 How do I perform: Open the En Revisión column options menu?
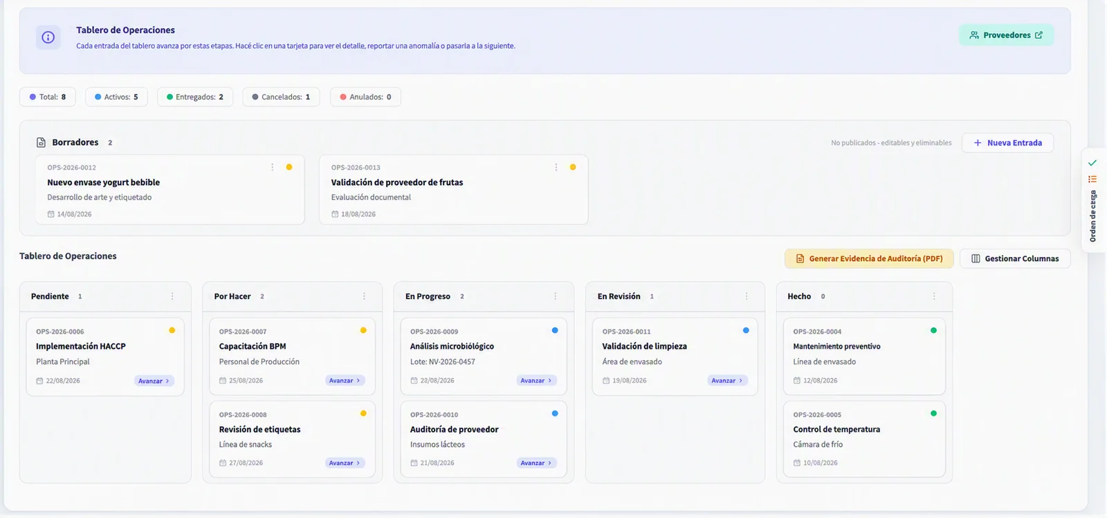click(x=747, y=296)
